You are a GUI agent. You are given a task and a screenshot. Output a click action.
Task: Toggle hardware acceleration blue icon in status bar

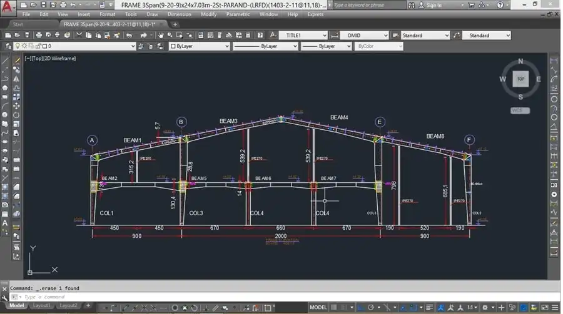point(524,308)
